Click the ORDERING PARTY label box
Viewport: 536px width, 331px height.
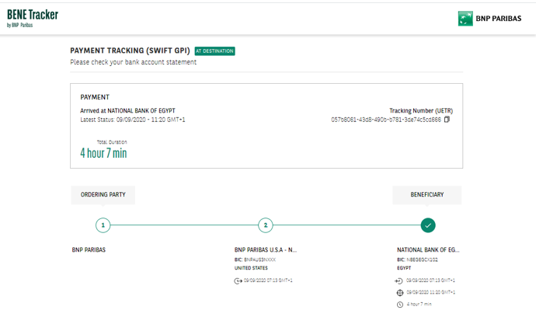(103, 195)
